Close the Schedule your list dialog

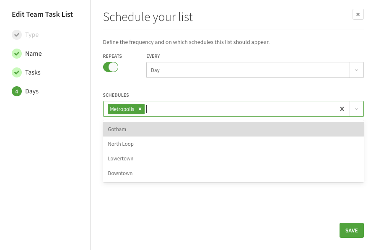pyautogui.click(x=358, y=14)
